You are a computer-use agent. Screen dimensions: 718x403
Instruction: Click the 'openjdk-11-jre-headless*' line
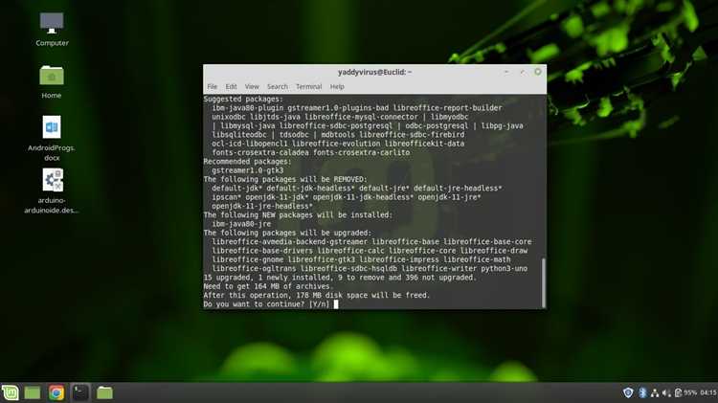point(262,206)
